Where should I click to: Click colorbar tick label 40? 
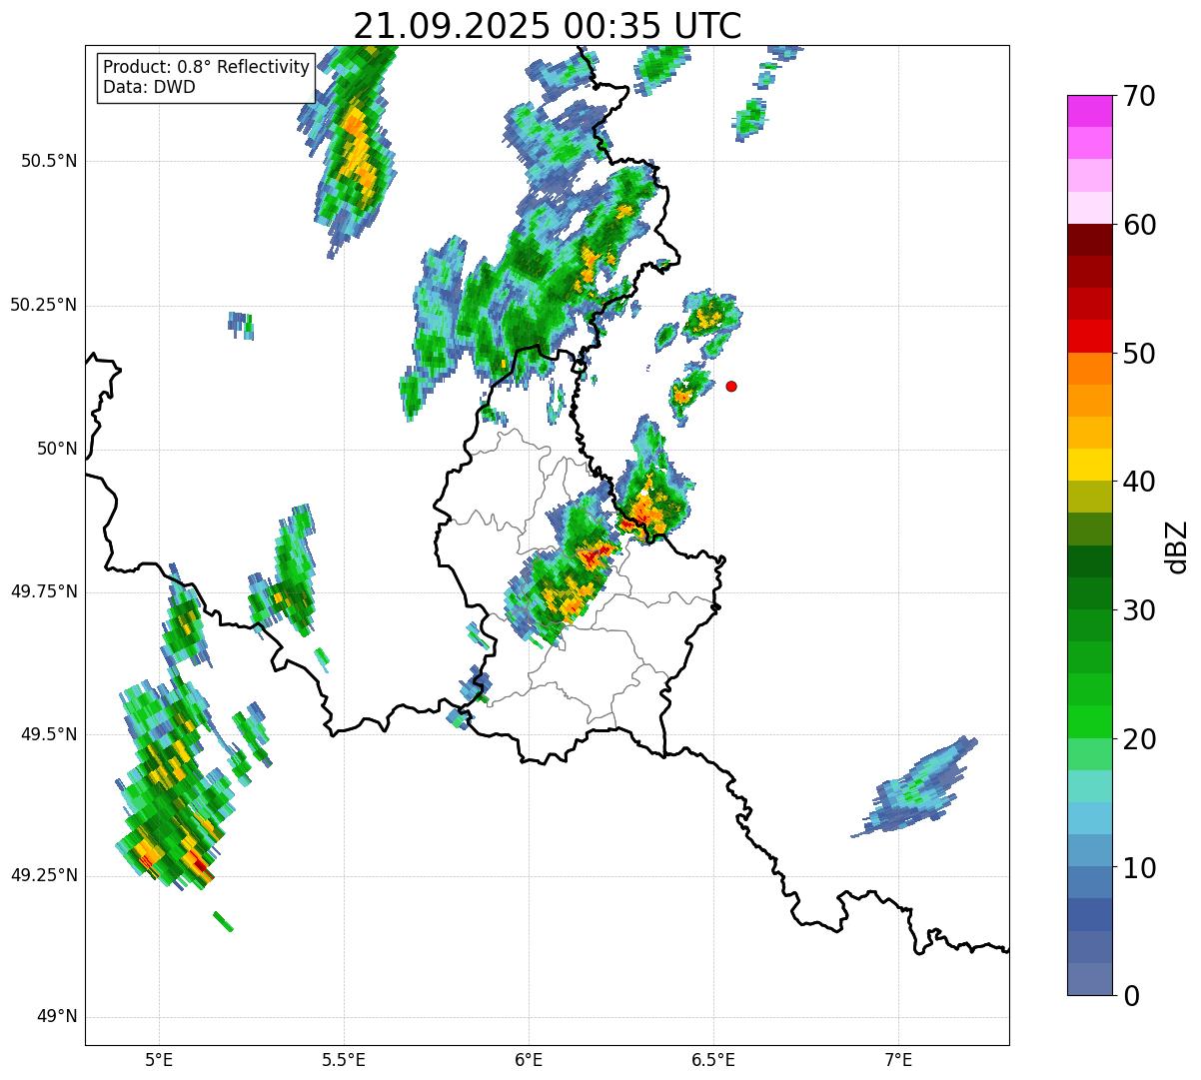(x=1138, y=482)
